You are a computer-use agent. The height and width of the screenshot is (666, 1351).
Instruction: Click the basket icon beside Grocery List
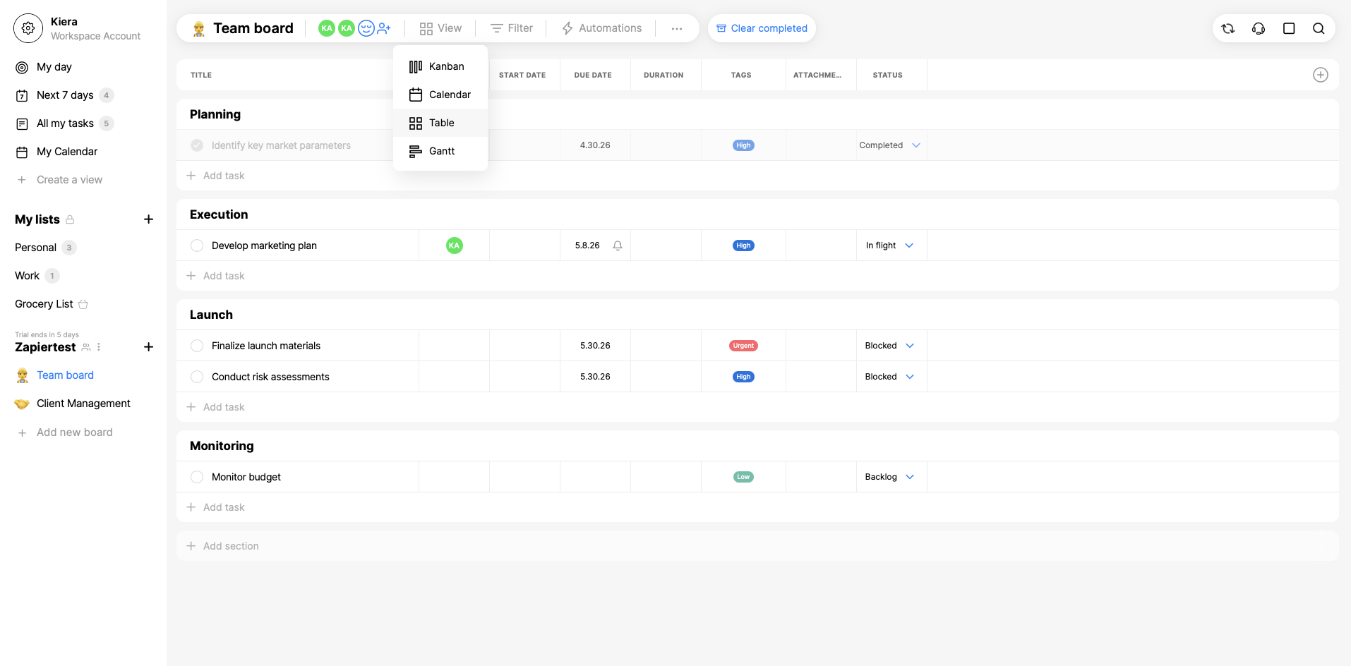tap(83, 304)
